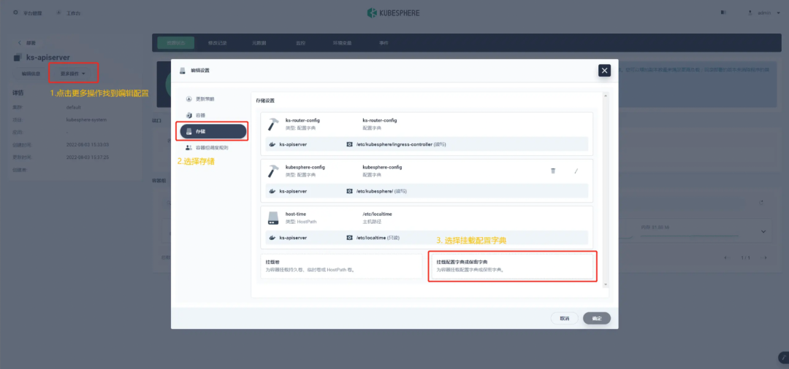Switch to 修改记录 tab in background page
This screenshot has height=369, width=789.
pyautogui.click(x=218, y=43)
